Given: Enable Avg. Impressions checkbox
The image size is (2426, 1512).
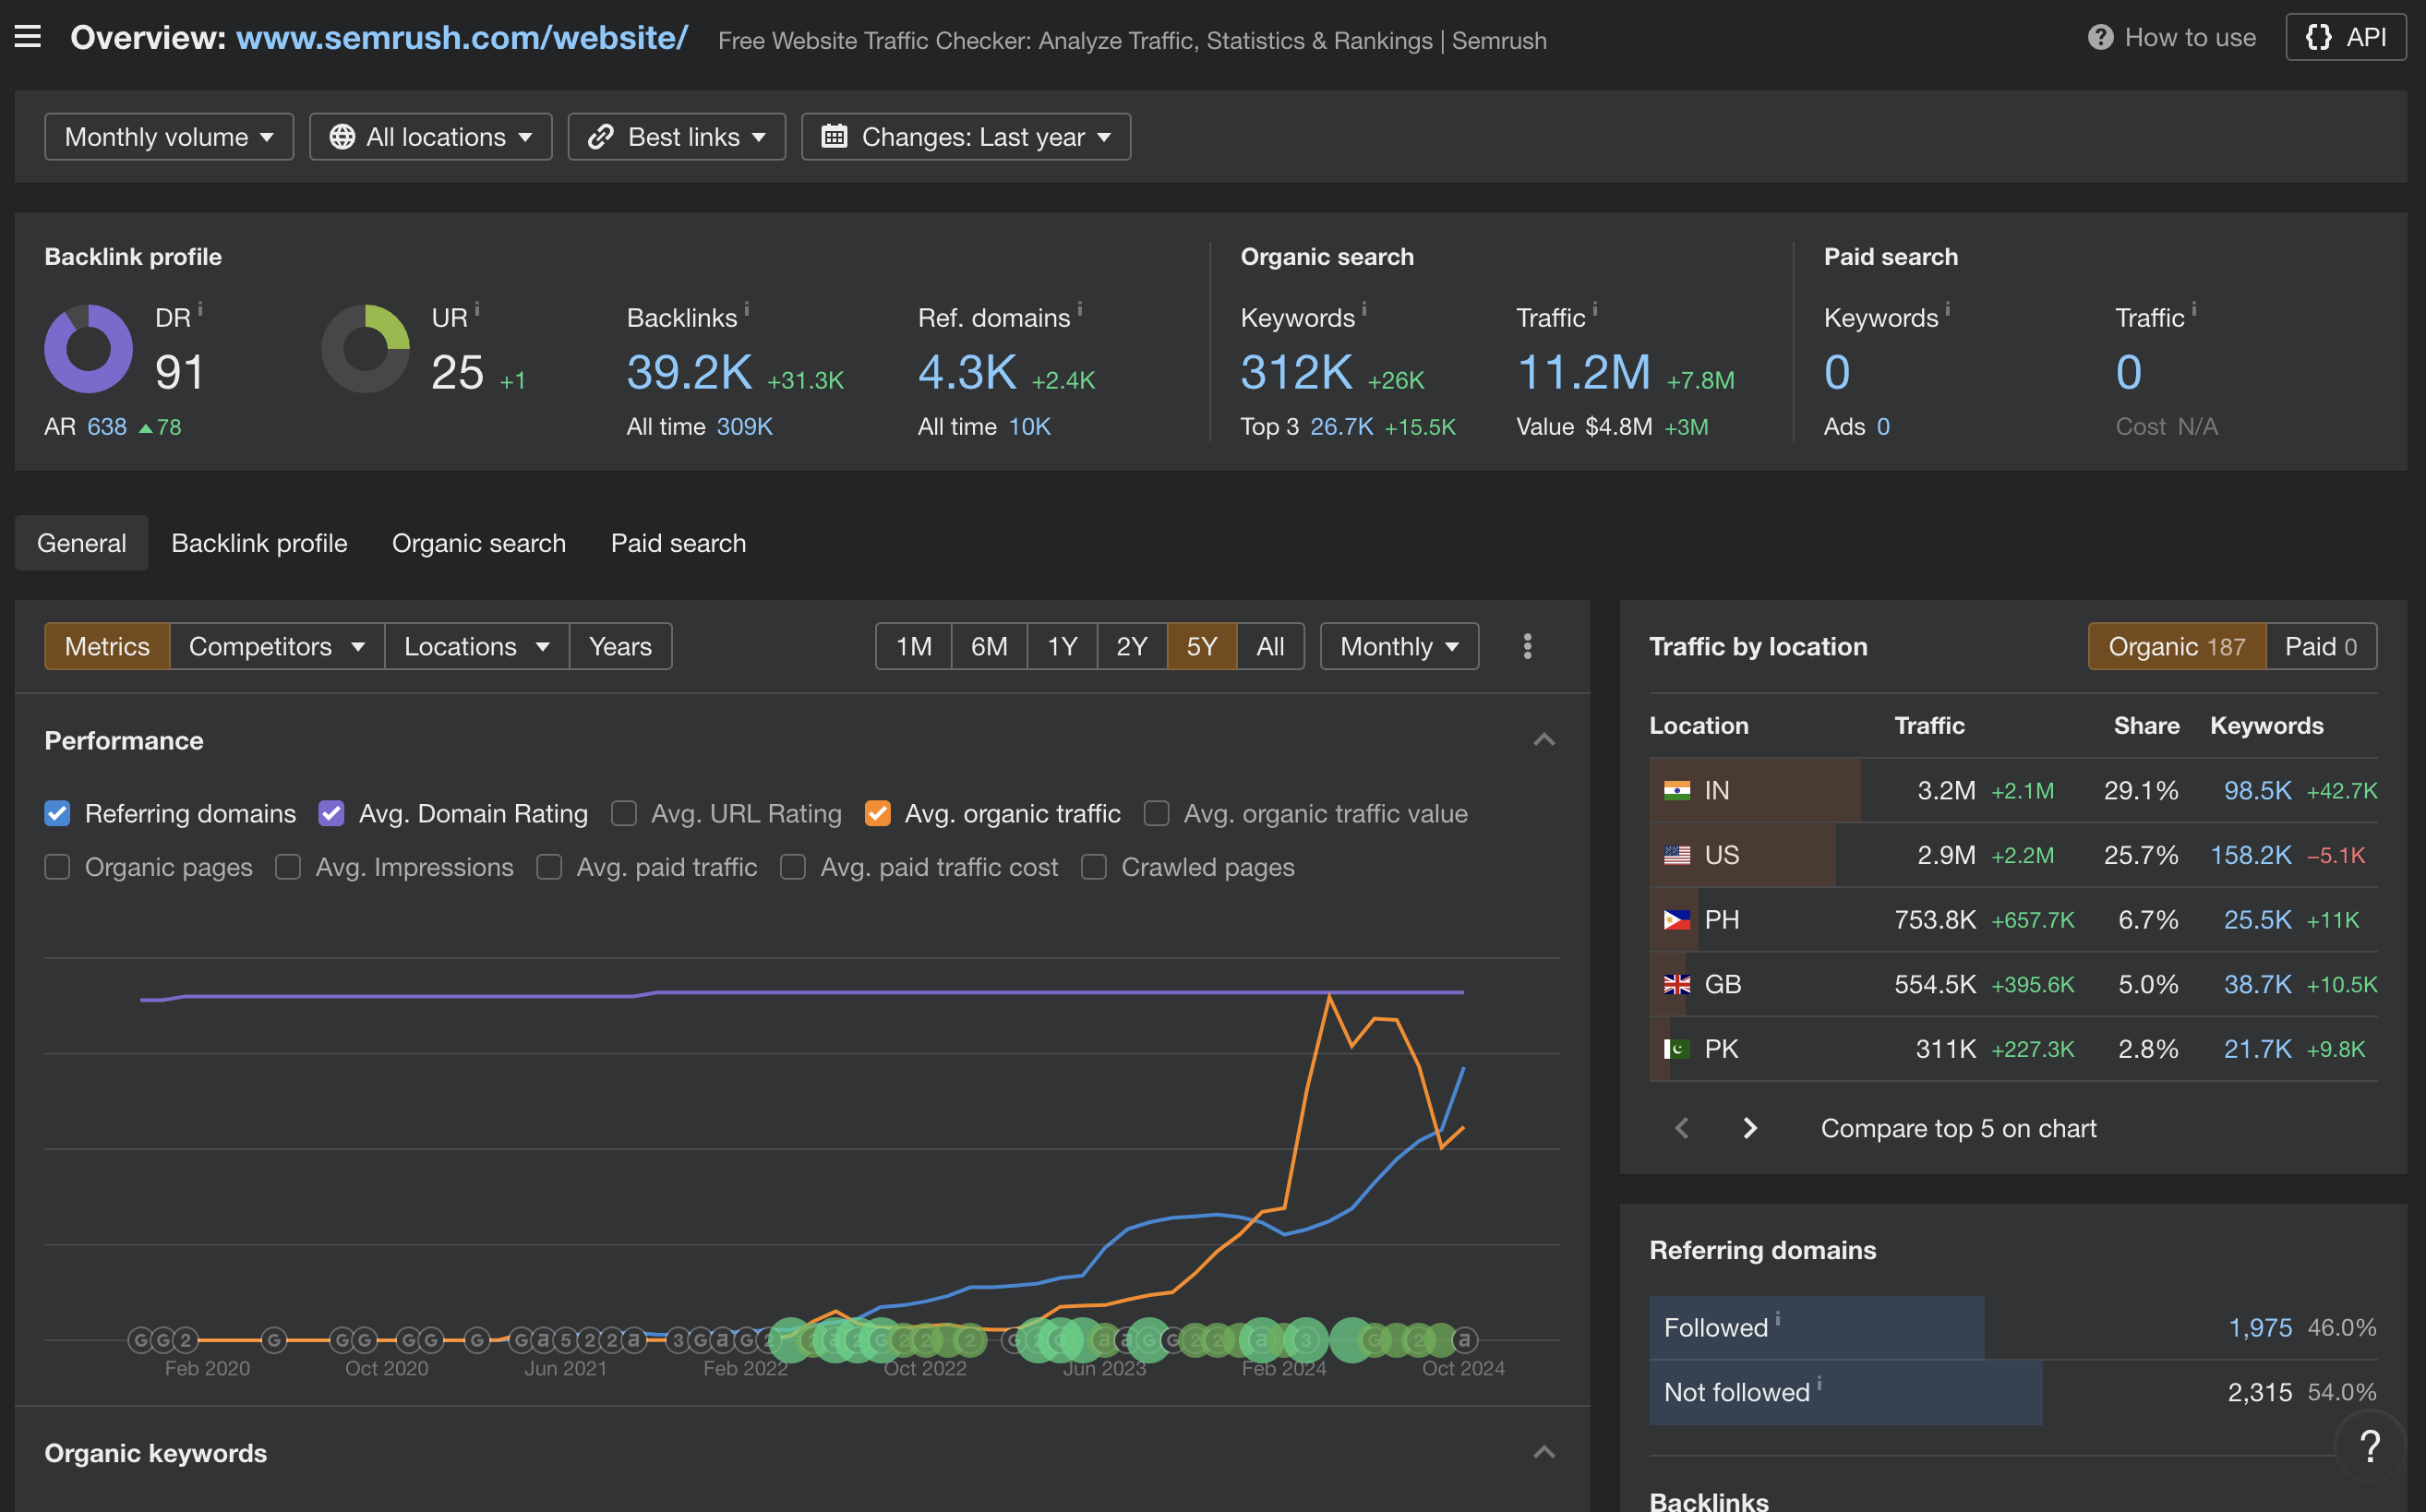Looking at the screenshot, I should [x=288, y=867].
